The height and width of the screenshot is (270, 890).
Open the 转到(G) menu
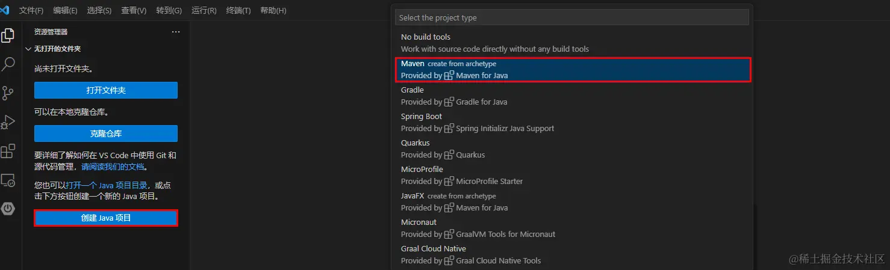pos(169,11)
